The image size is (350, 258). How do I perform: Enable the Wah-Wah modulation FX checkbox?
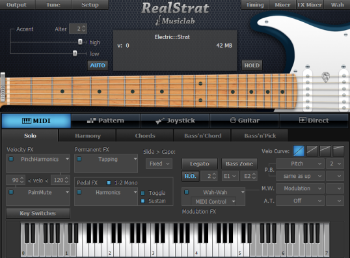click(x=187, y=192)
